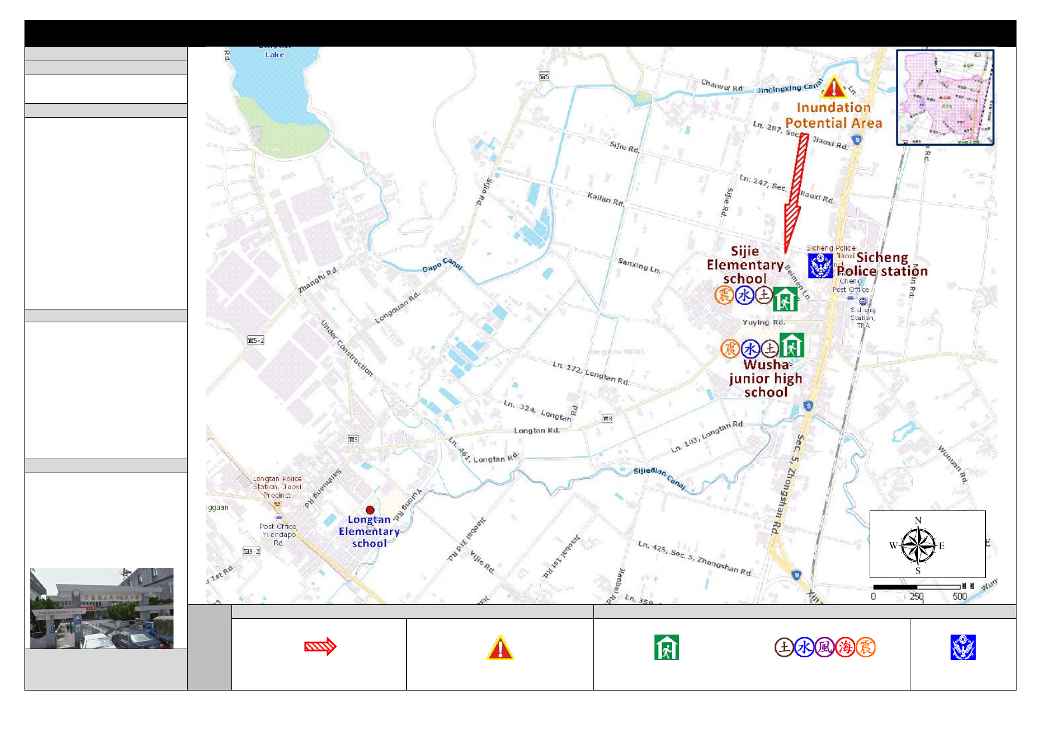1041x736 pixels.
Task: Click Sijie Elementary's blue water symbol
Action: click(x=744, y=295)
